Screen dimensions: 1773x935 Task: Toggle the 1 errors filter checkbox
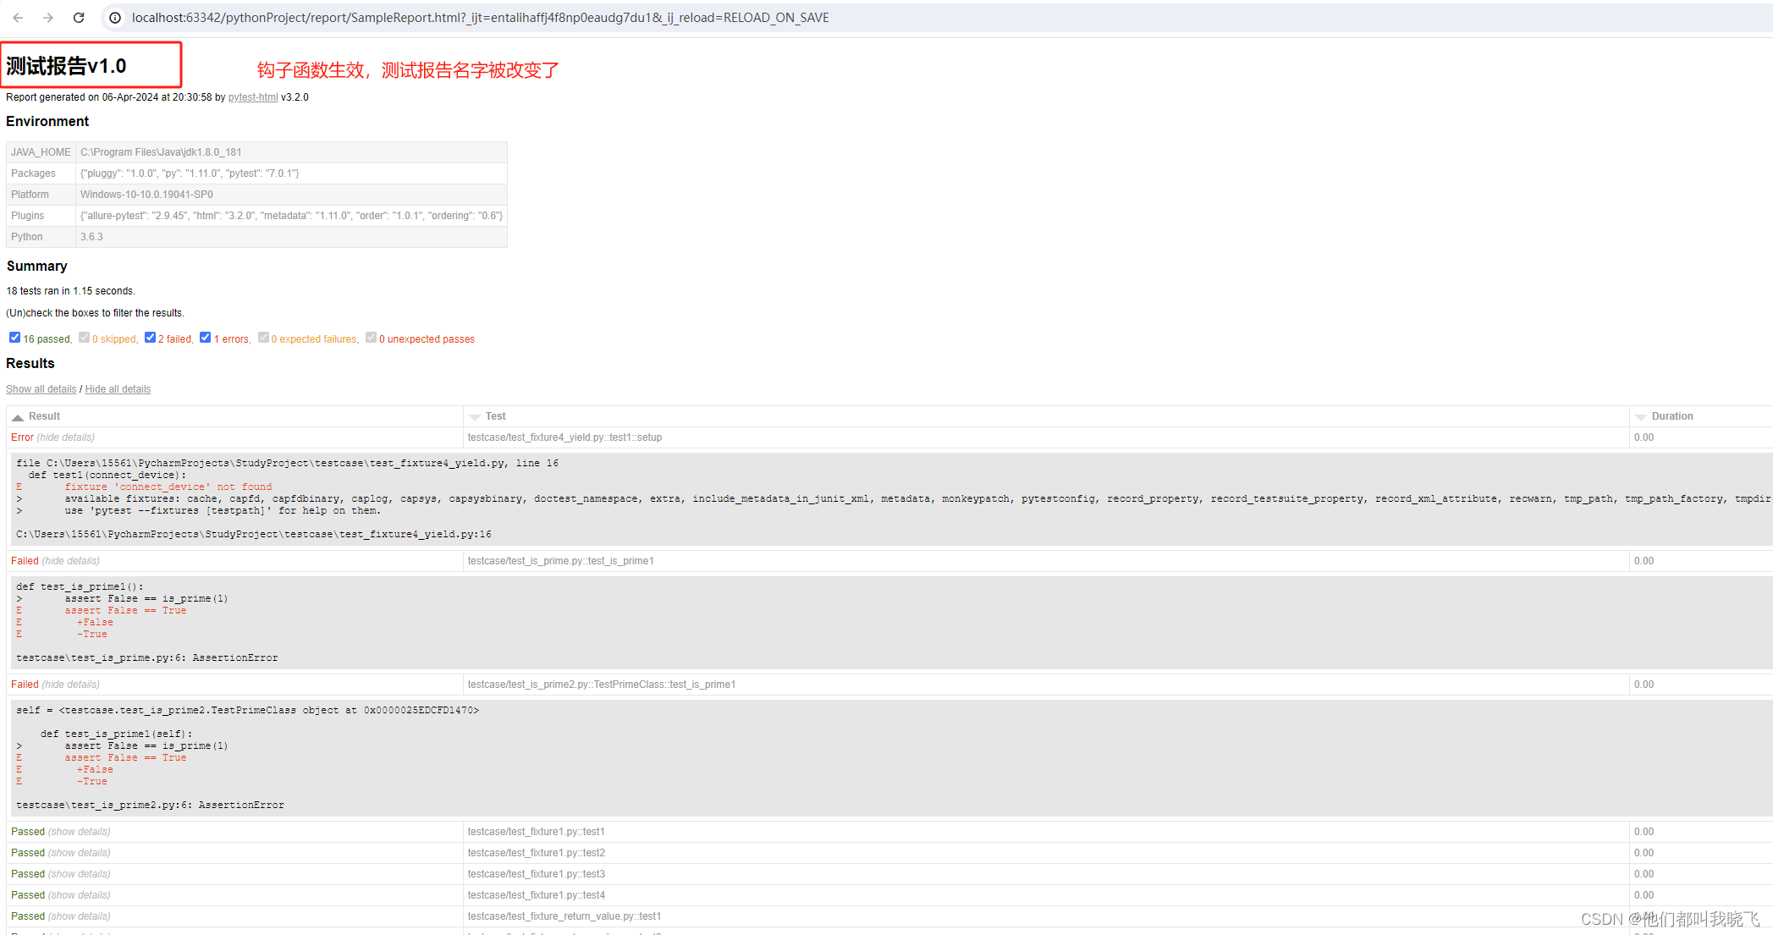click(x=205, y=338)
